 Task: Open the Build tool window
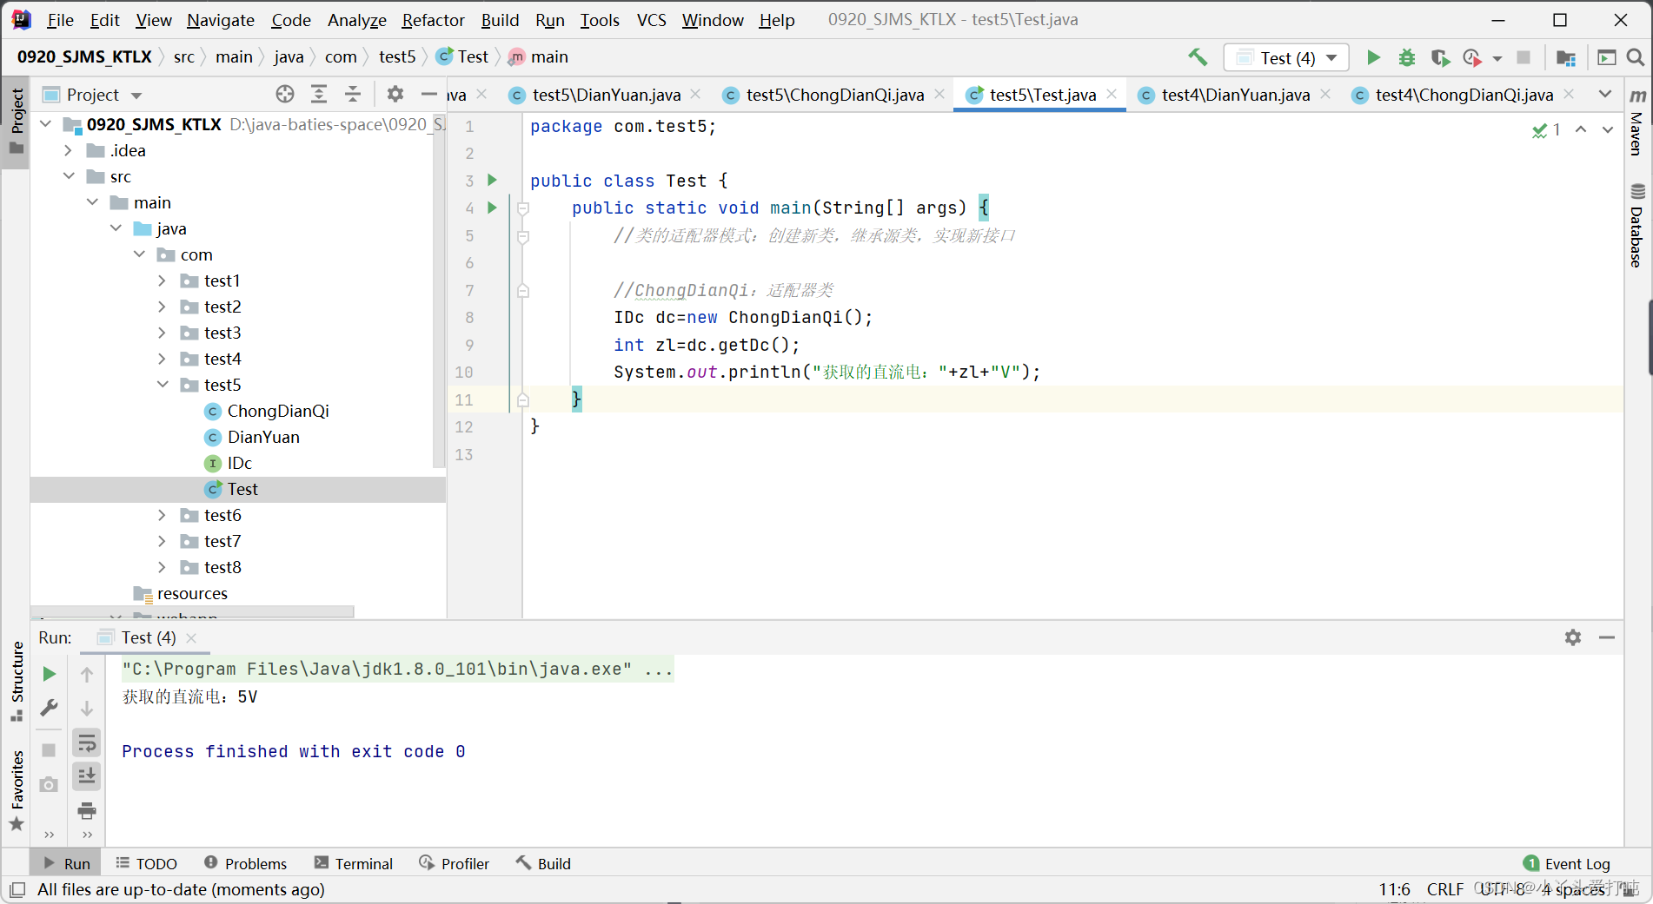click(543, 864)
